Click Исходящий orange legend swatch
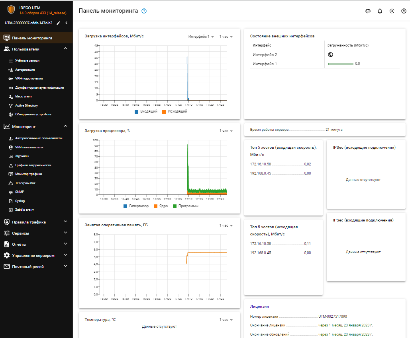Image resolution: width=410 pixels, height=338 pixels. (164, 111)
